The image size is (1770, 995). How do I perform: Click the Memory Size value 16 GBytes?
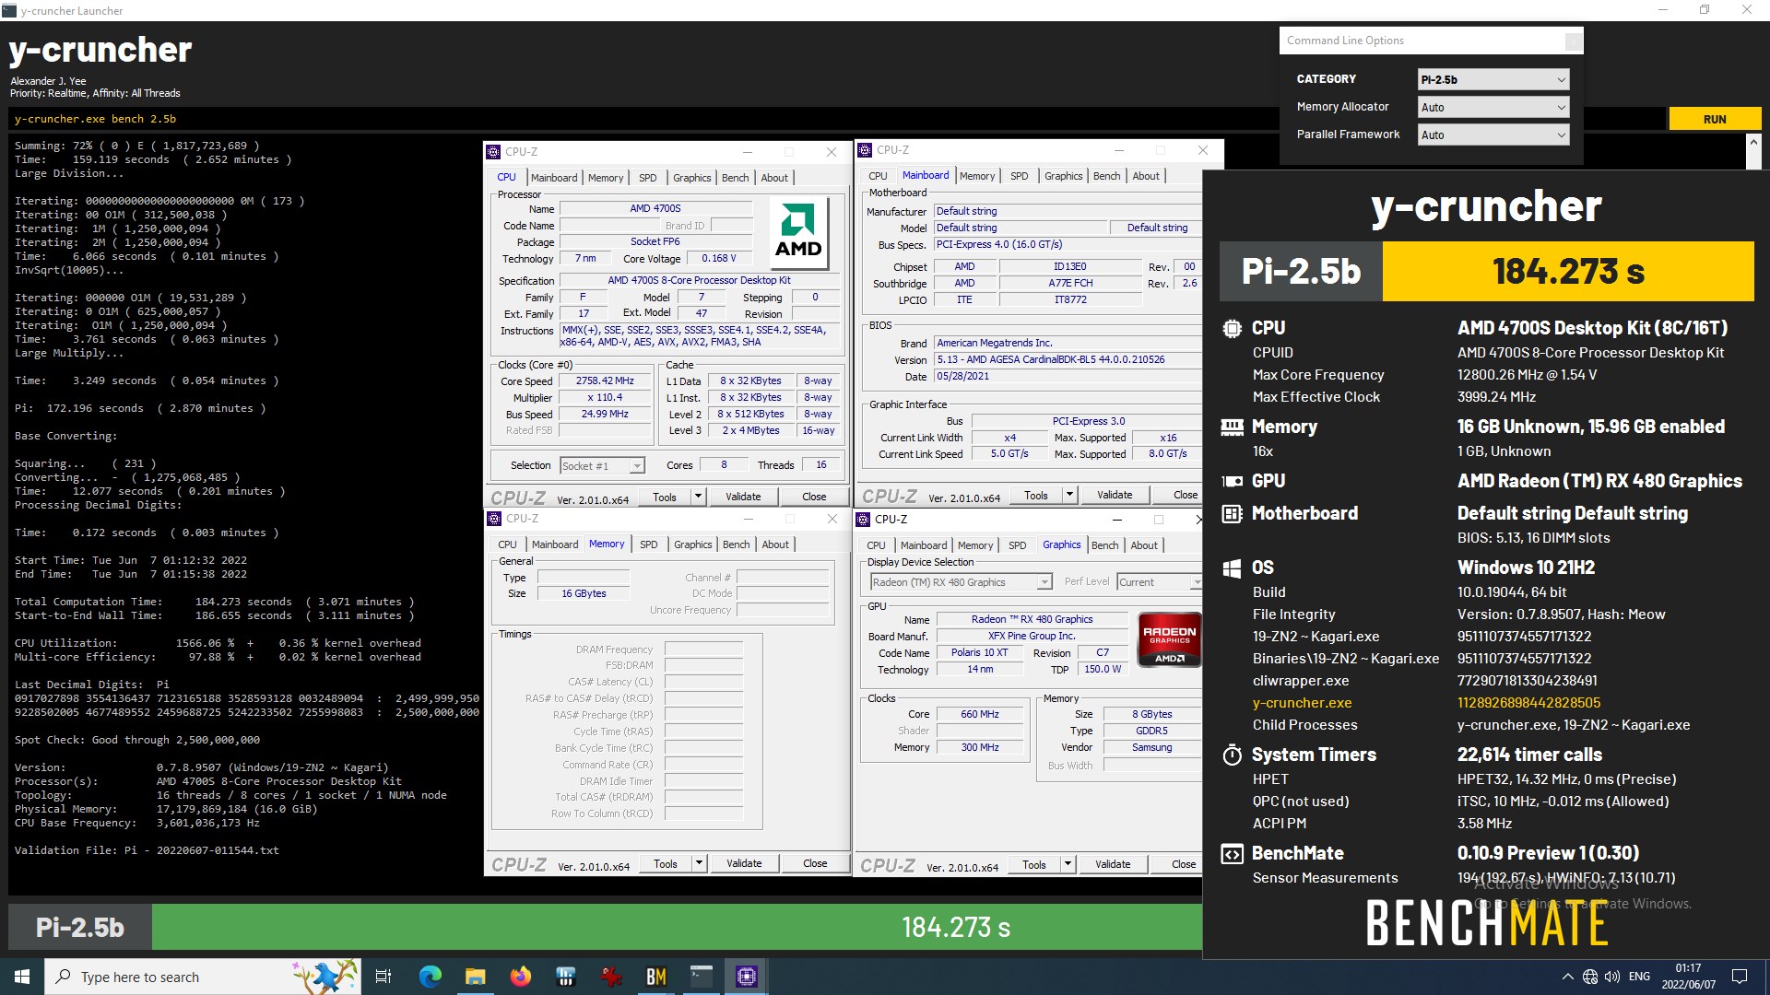(584, 594)
